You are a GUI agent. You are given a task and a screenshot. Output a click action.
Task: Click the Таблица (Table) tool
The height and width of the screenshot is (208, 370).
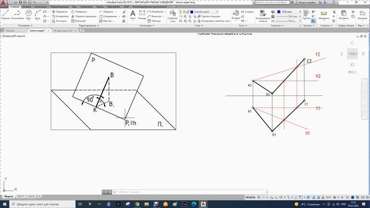click(x=154, y=21)
